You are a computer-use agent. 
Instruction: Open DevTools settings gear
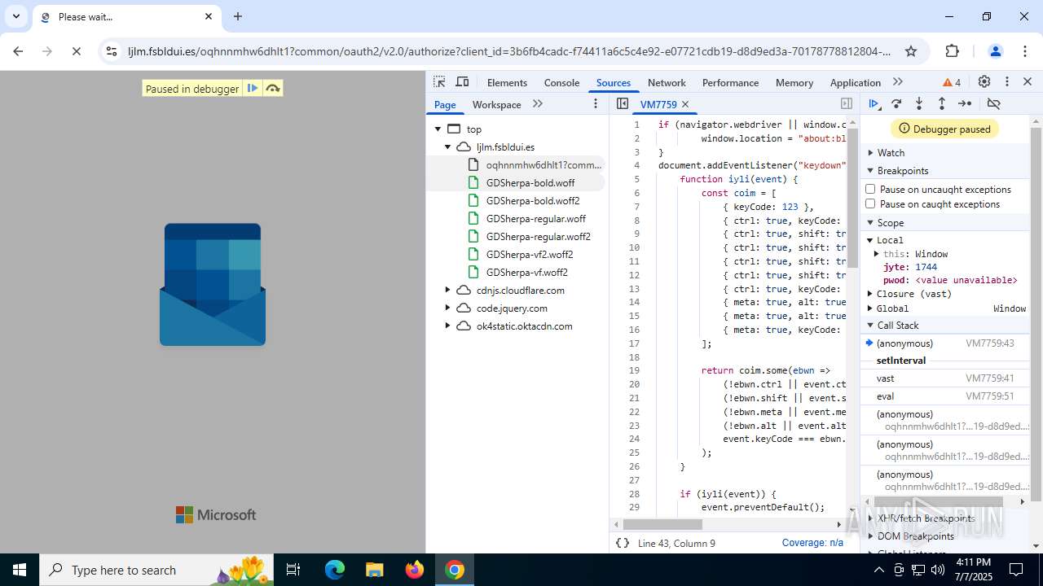(x=984, y=82)
